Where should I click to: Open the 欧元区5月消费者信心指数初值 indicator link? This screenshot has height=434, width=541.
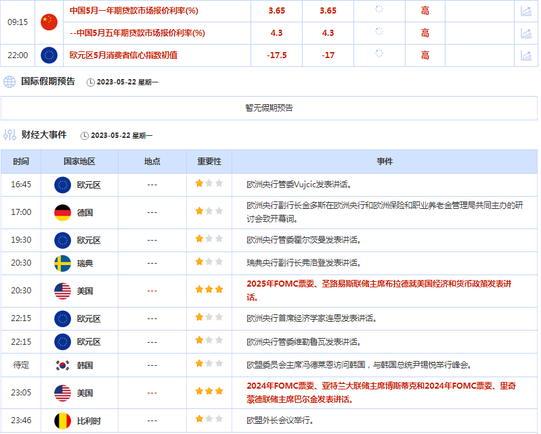point(124,55)
